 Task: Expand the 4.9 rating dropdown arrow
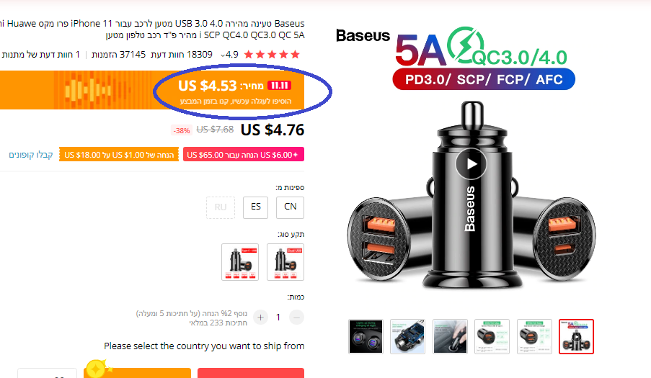(223, 55)
